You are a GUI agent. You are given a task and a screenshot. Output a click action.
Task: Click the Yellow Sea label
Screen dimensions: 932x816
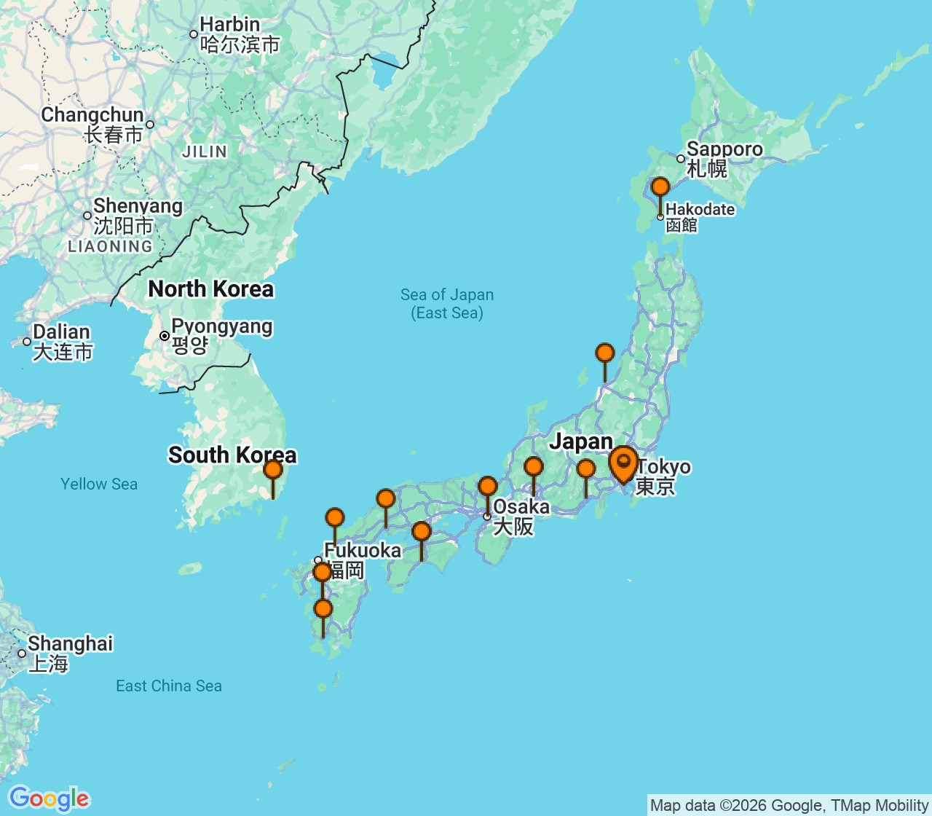pyautogui.click(x=99, y=484)
